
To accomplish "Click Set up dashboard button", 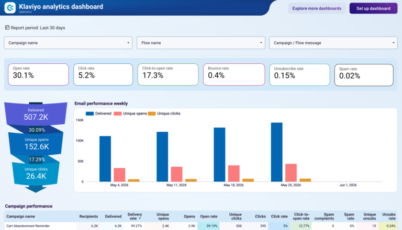I will (373, 8).
